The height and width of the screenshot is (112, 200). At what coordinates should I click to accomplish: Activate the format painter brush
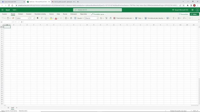[x=13, y=18]
